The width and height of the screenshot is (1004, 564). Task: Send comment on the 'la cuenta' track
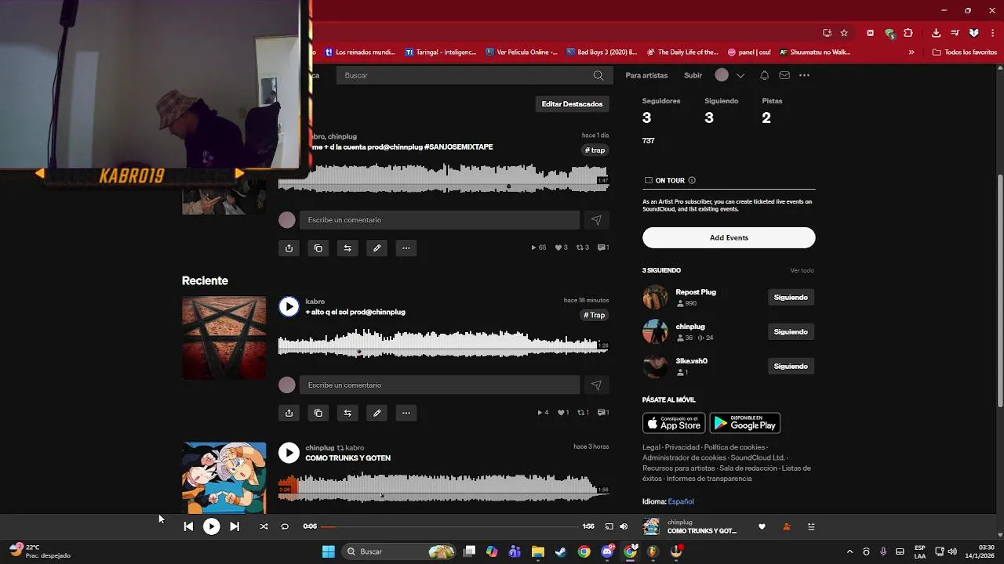pos(596,220)
